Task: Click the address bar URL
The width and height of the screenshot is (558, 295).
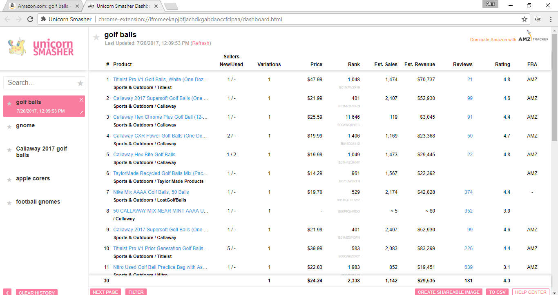Action: pyautogui.click(x=190, y=19)
